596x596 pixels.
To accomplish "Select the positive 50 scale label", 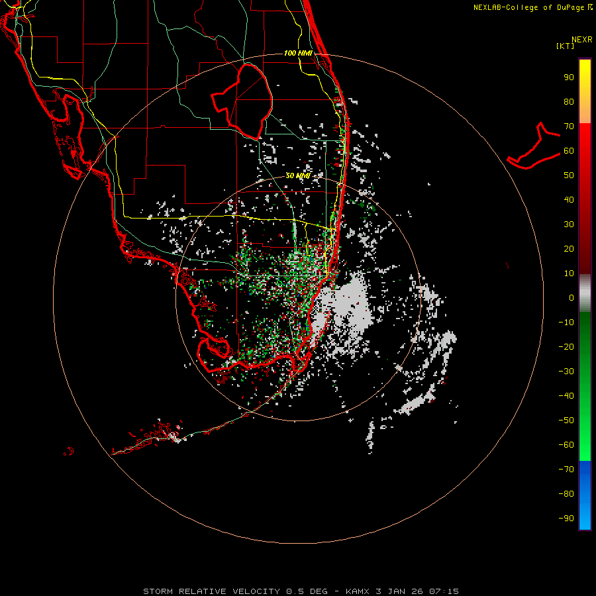I will [x=569, y=175].
